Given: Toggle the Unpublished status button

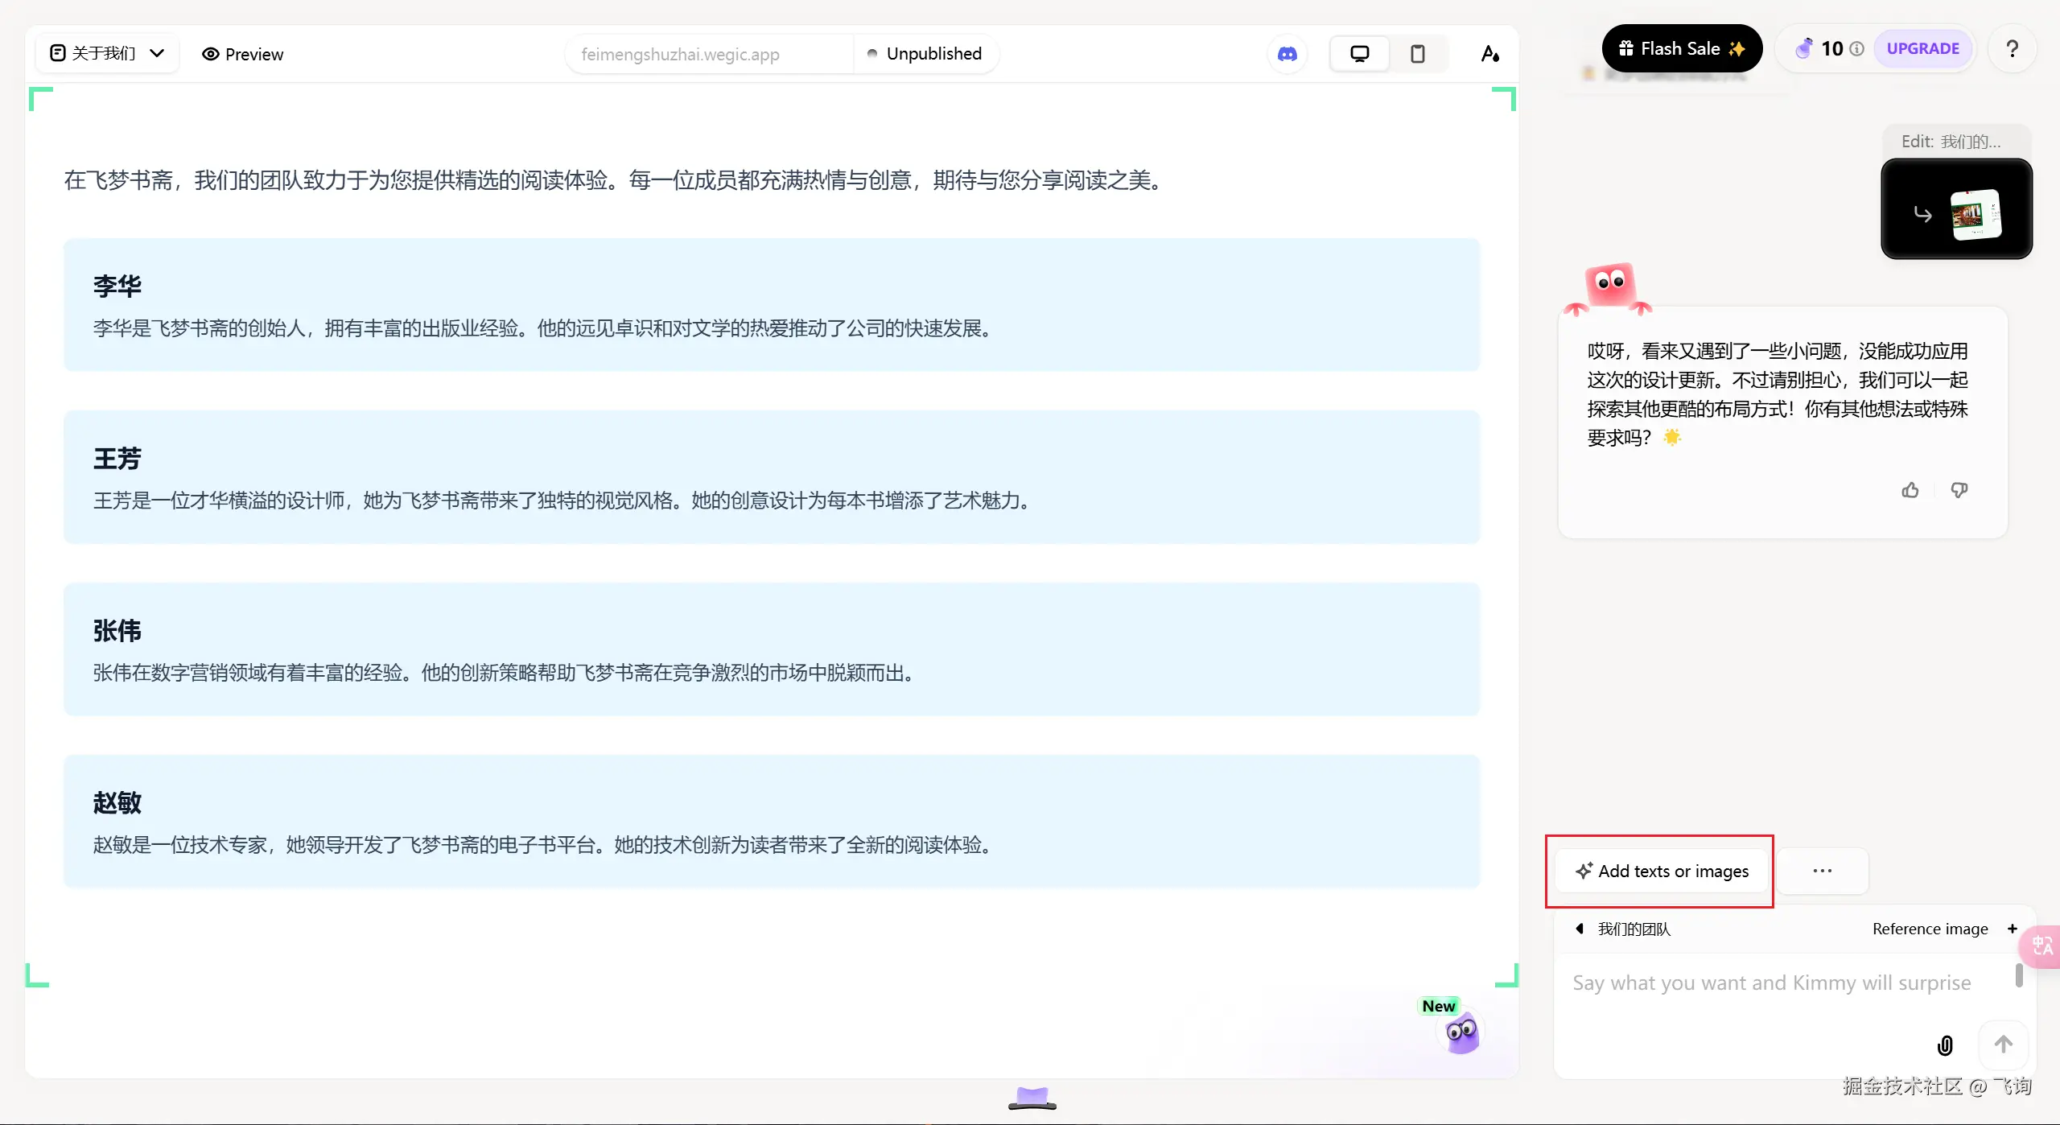Looking at the screenshot, I should pyautogui.click(x=925, y=54).
